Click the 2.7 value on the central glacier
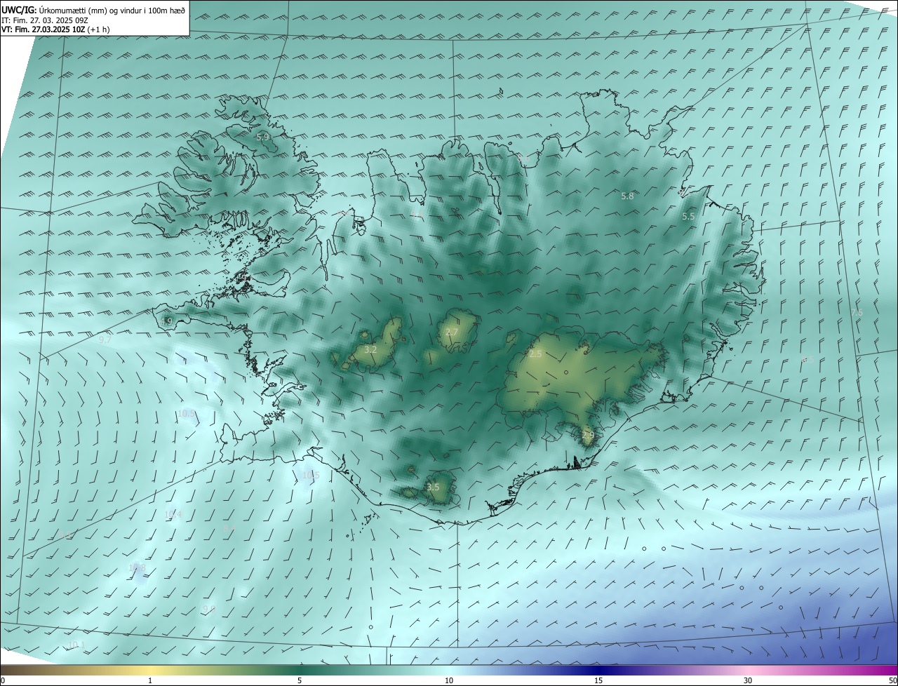The width and height of the screenshot is (898, 686). pos(452,332)
